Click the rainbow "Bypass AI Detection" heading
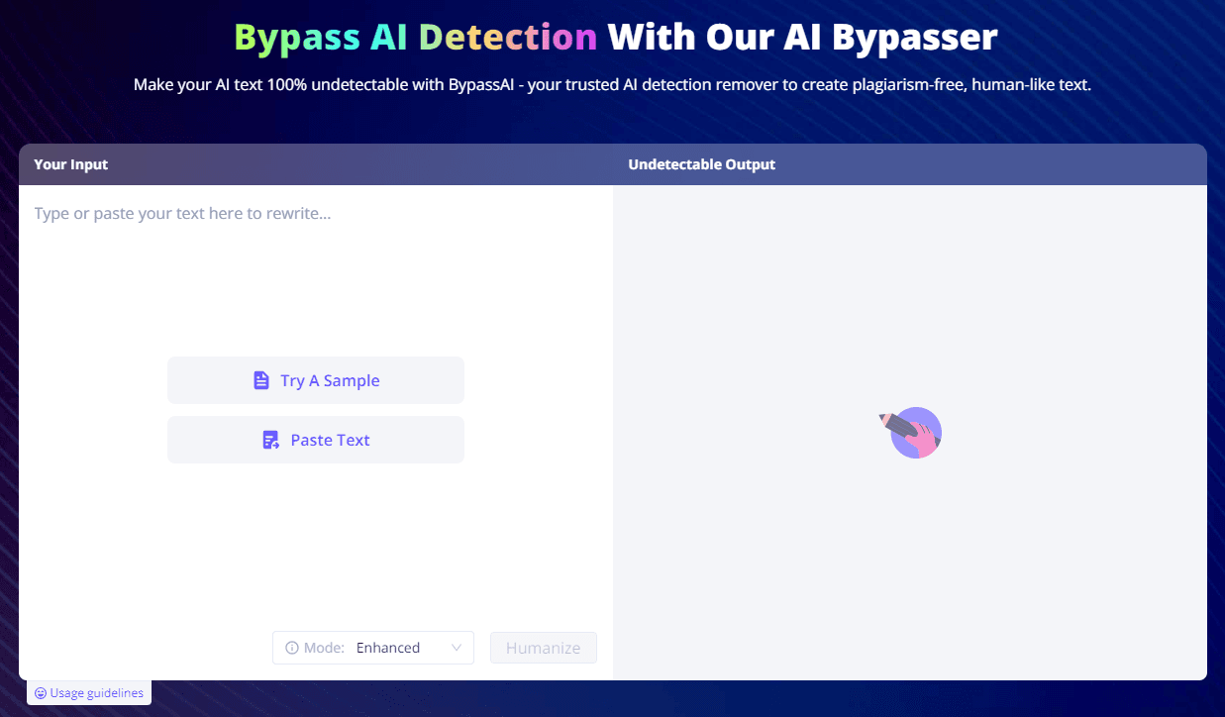 [416, 38]
